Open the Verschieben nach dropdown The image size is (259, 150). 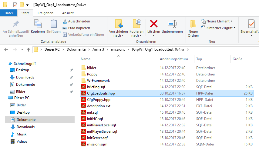coord(118,33)
